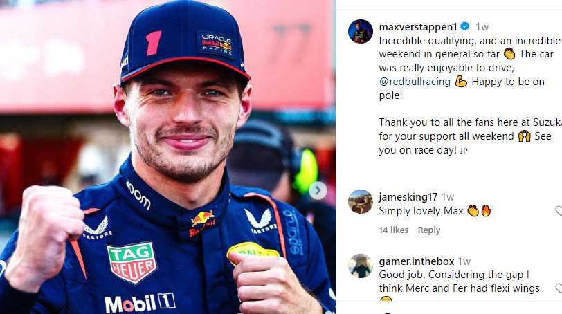Open gamer.inthebox's profile avatar
Screen dimensions: 562x314
[x=361, y=266]
